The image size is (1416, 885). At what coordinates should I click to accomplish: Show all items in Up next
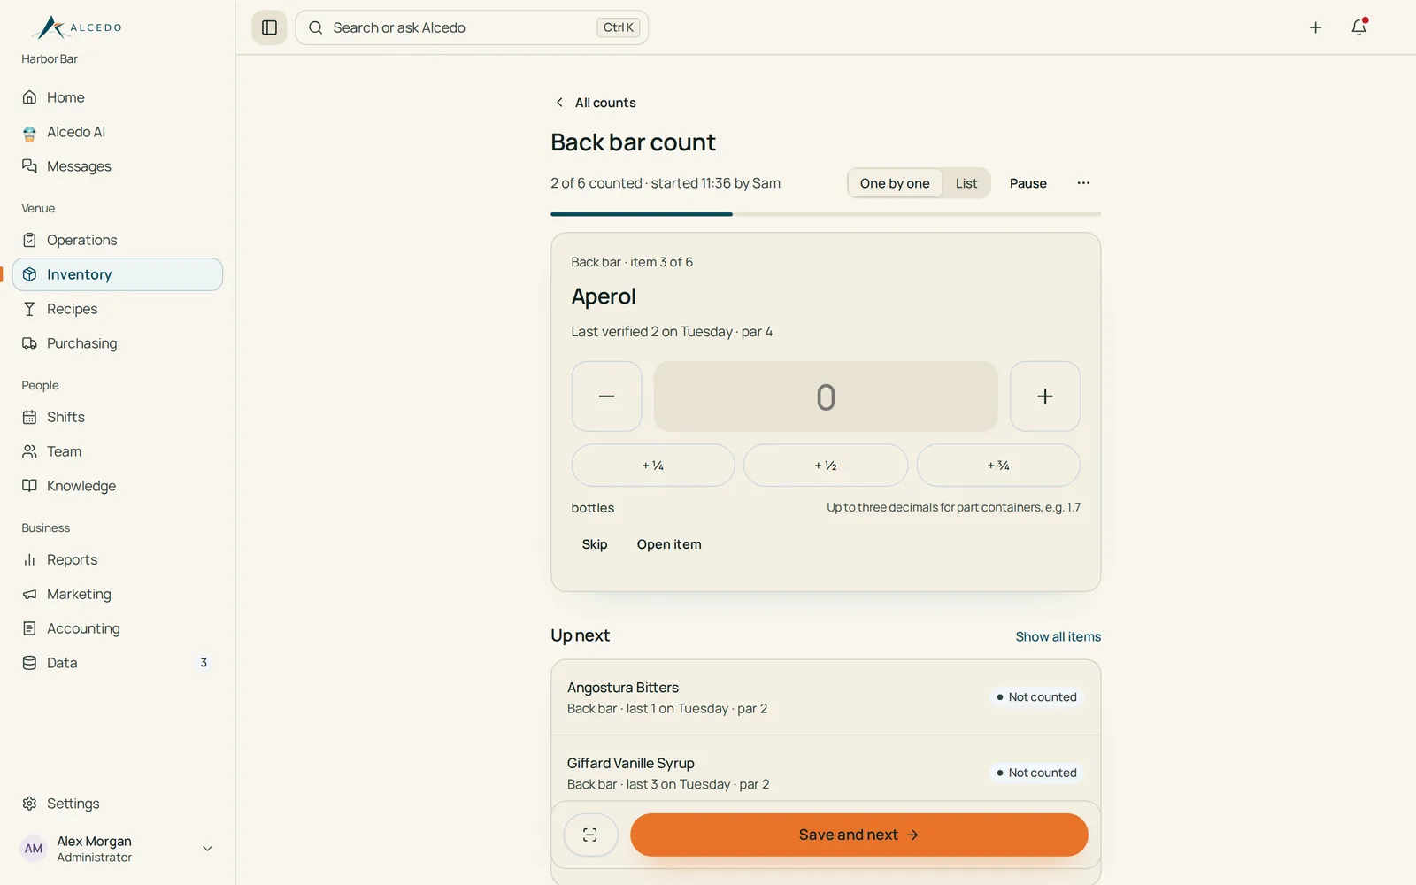pyautogui.click(x=1058, y=636)
